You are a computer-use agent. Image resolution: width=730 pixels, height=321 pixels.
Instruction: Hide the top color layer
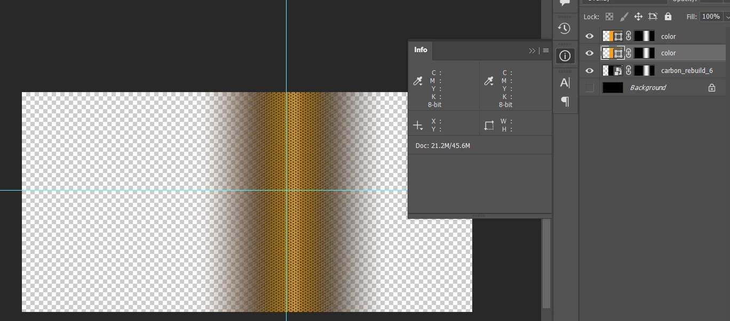pyautogui.click(x=590, y=36)
